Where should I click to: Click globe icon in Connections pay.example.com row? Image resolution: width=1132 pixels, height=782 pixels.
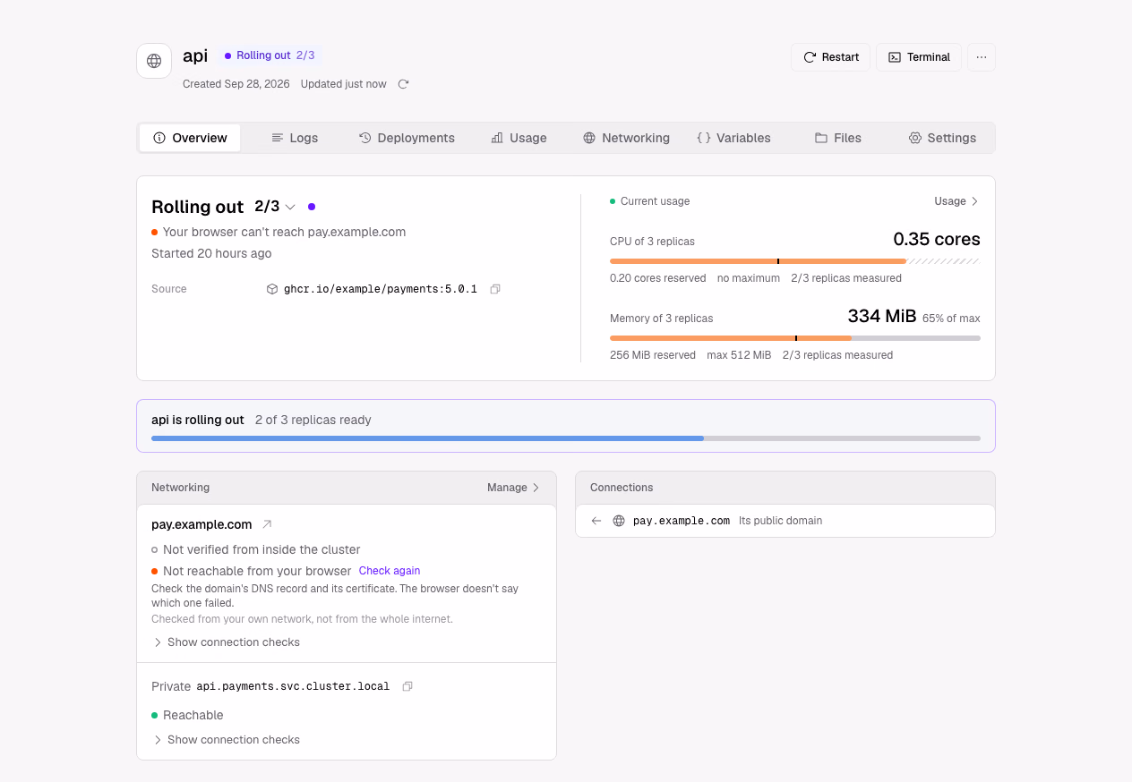click(619, 521)
